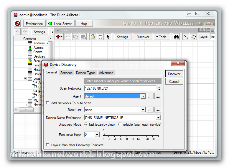Select the arrow pointer tool icon
Image resolution: width=229 pixels, height=168 pixels.
pos(108,37)
